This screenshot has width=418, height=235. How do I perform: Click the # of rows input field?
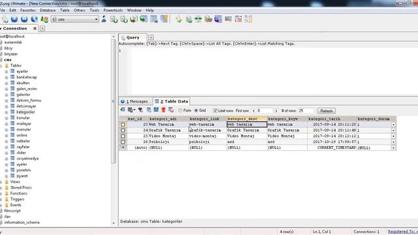pos(306,110)
